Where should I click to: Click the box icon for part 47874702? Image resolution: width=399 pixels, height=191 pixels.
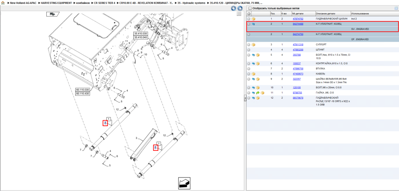(253, 19)
